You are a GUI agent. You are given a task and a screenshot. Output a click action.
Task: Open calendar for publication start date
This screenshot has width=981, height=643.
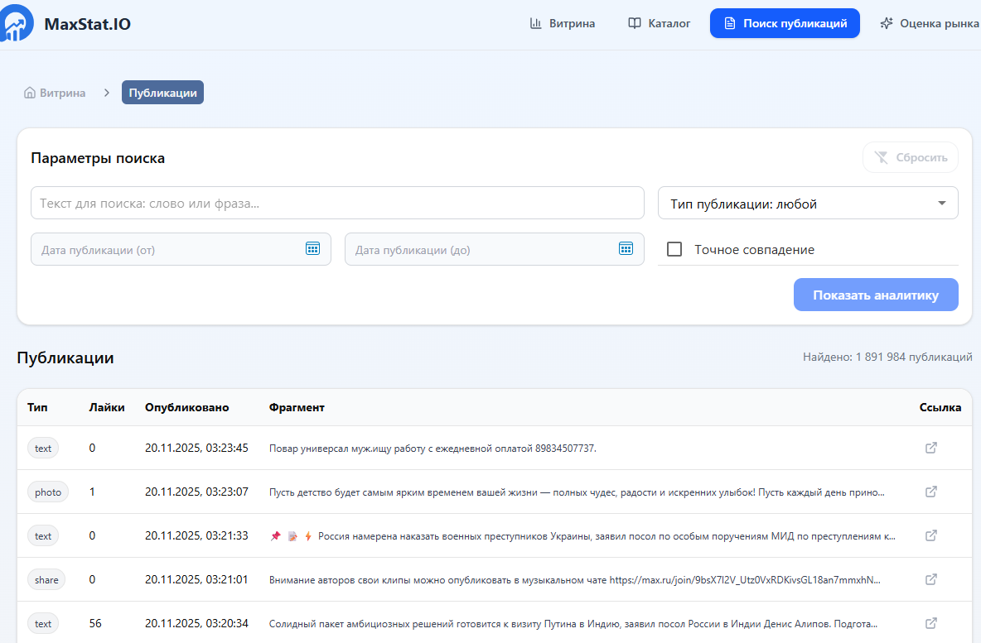point(312,249)
